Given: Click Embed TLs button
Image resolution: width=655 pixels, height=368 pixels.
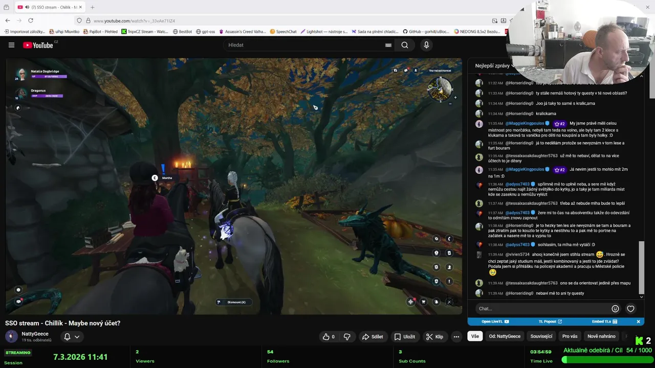Looking at the screenshot, I should 604,321.
